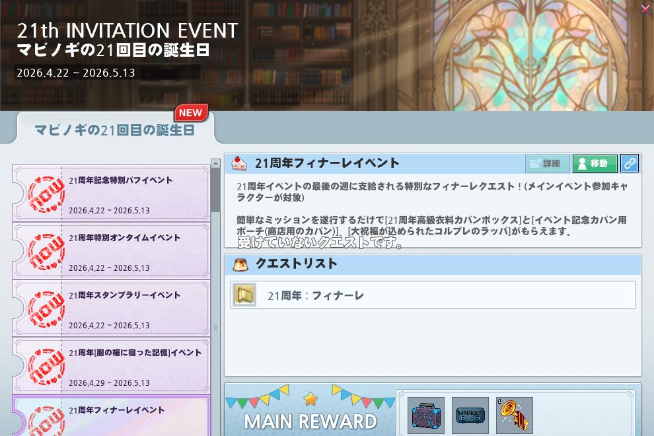Click the banner date 2026.4.22 ~ 2026.5.13
Screen dimensions: 654x436
pyautogui.click(x=76, y=73)
